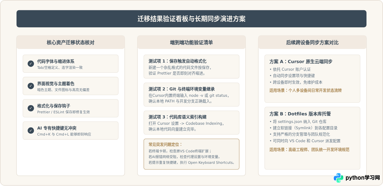The width and height of the screenshot is (383, 186).
Task: Click the checkmark icon beside 界面视觉与主题着色
Action: (x=31, y=86)
